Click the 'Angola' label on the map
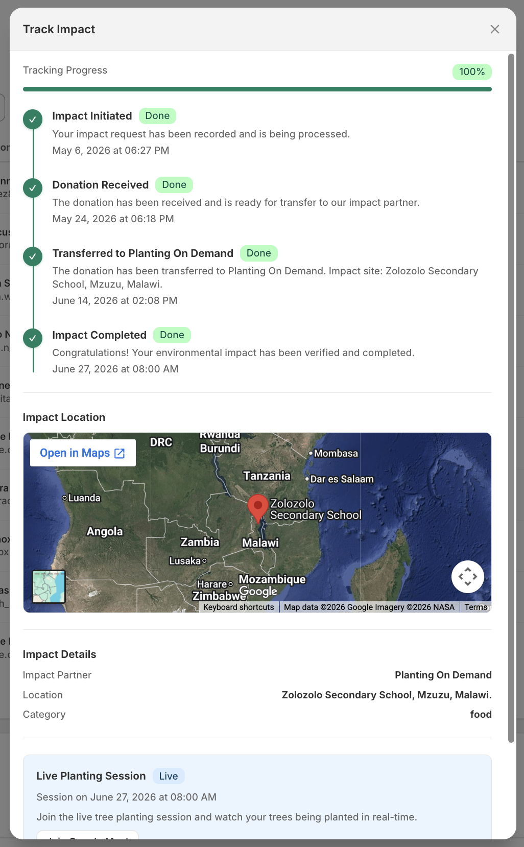524x847 pixels. [105, 531]
